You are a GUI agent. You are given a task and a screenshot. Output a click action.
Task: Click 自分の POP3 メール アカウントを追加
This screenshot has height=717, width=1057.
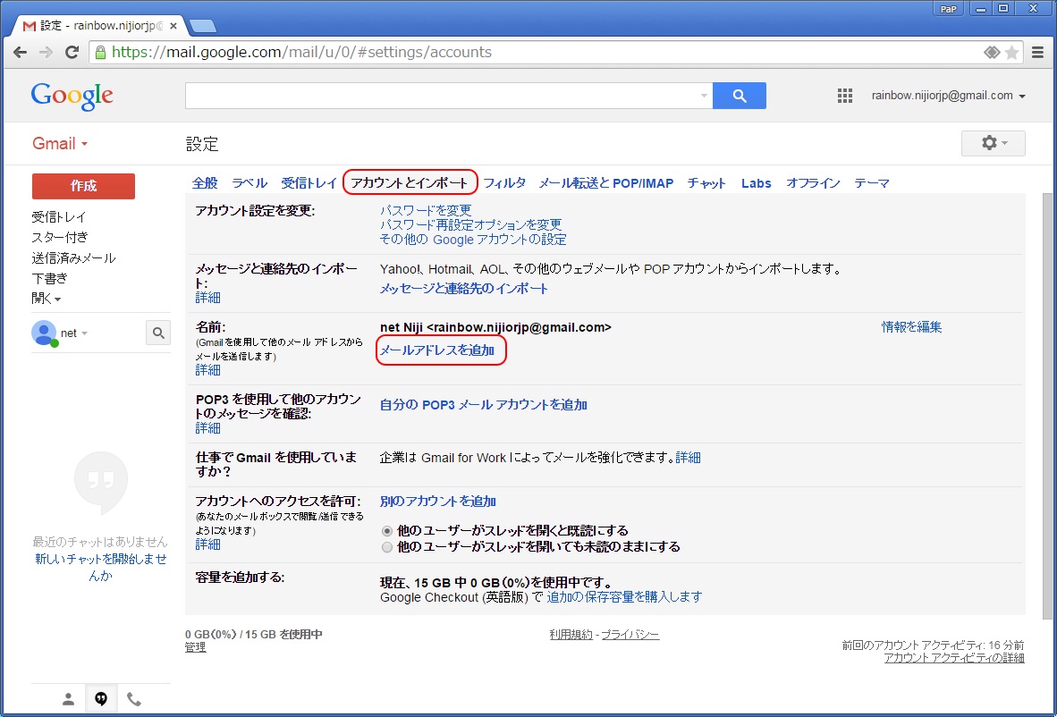pyautogui.click(x=484, y=405)
